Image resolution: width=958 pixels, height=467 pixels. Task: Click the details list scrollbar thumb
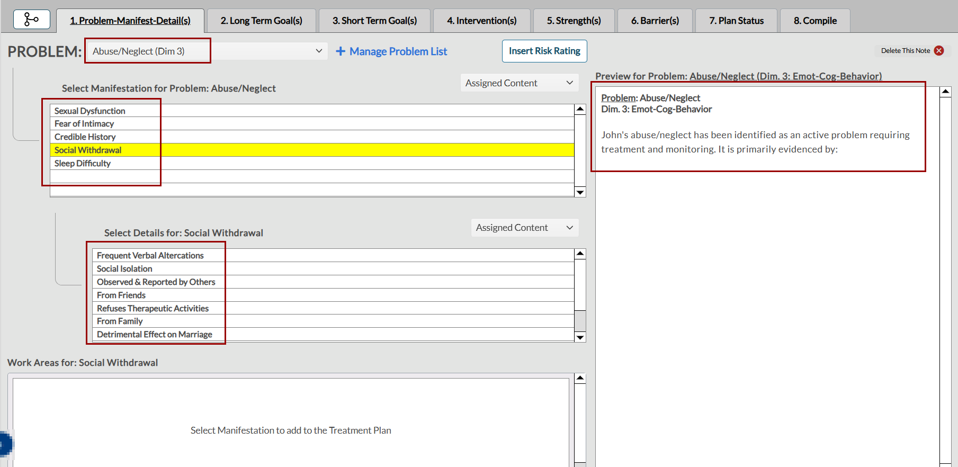point(580,321)
